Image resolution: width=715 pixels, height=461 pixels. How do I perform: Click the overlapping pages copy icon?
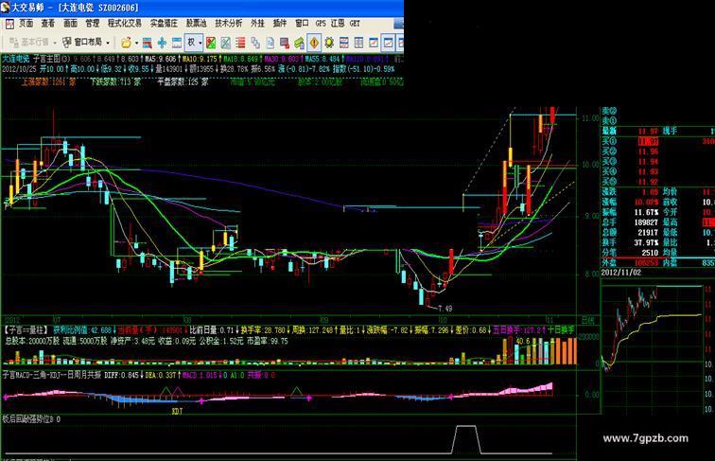(255, 43)
